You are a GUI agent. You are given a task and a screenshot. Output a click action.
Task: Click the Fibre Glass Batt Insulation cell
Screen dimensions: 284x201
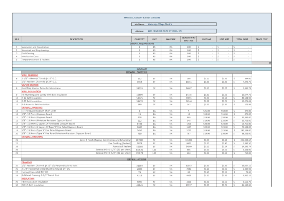pyautogui.click(x=76, y=182)
